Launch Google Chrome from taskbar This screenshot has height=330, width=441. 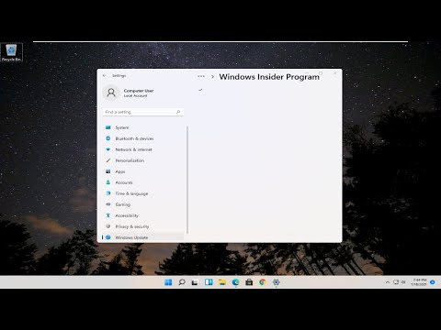[x=263, y=282]
